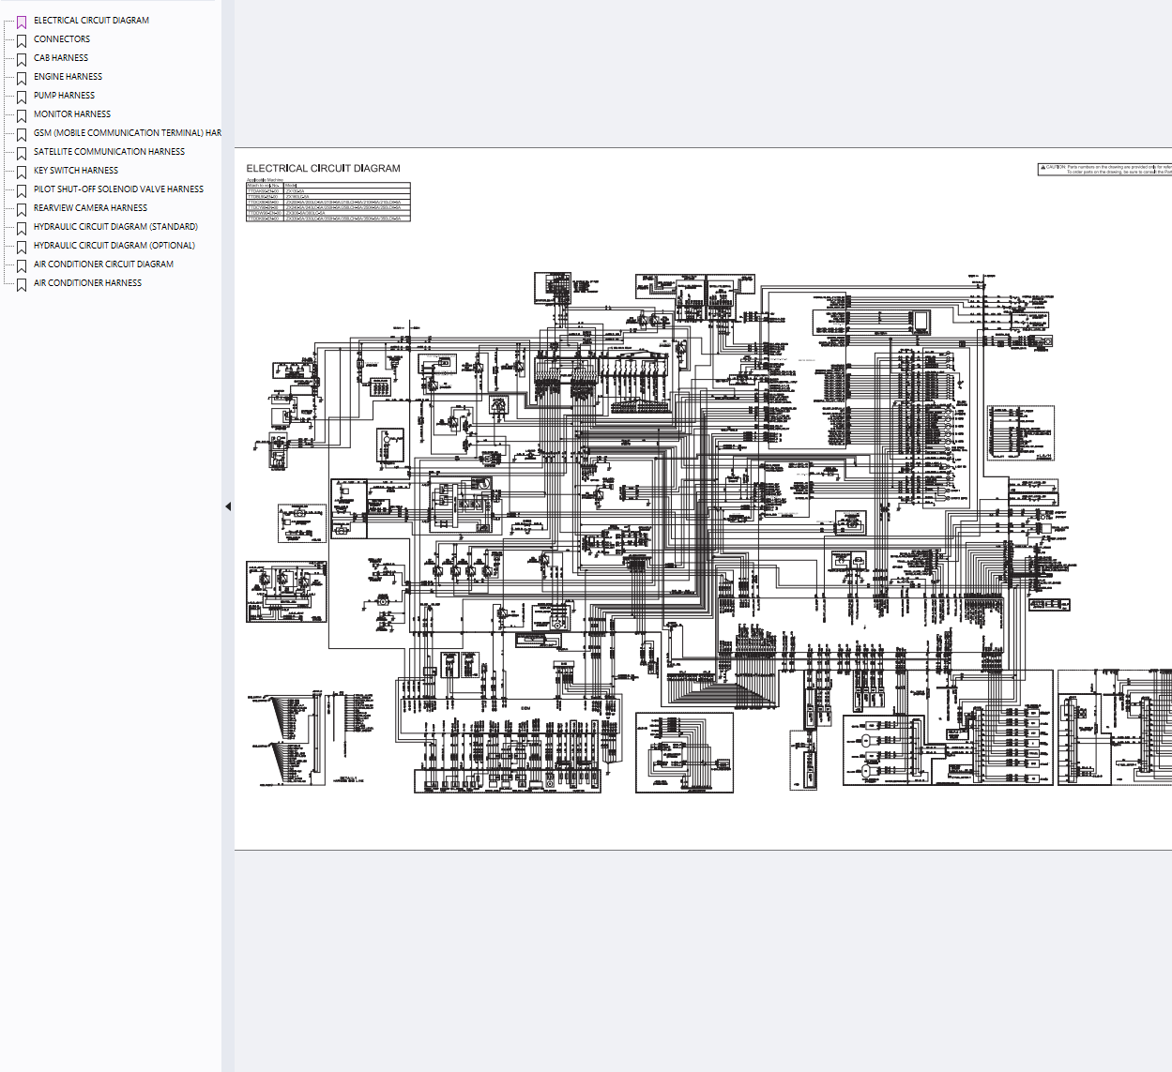The image size is (1172, 1072).
Task: Open the SATELLITE COMMUNICATION HARNESS bookmark
Action: [x=109, y=152]
